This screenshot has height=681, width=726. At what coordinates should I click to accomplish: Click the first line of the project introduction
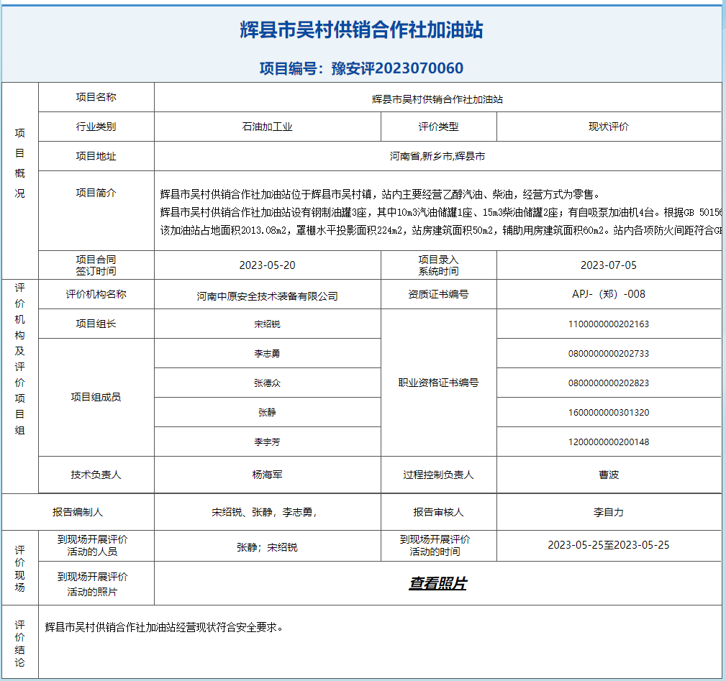380,194
